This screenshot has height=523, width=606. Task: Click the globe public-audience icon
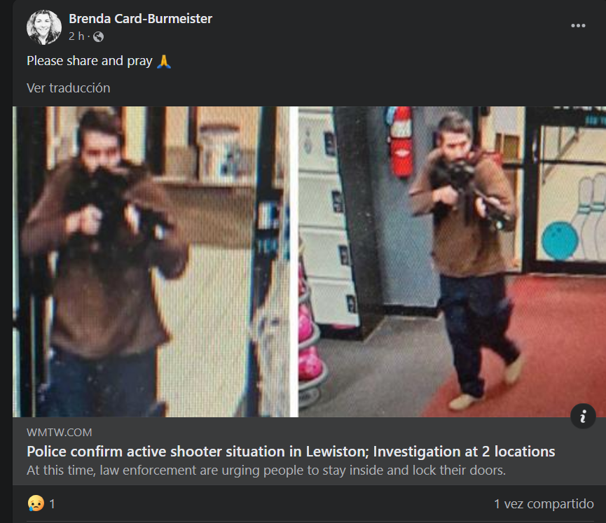[x=98, y=36]
